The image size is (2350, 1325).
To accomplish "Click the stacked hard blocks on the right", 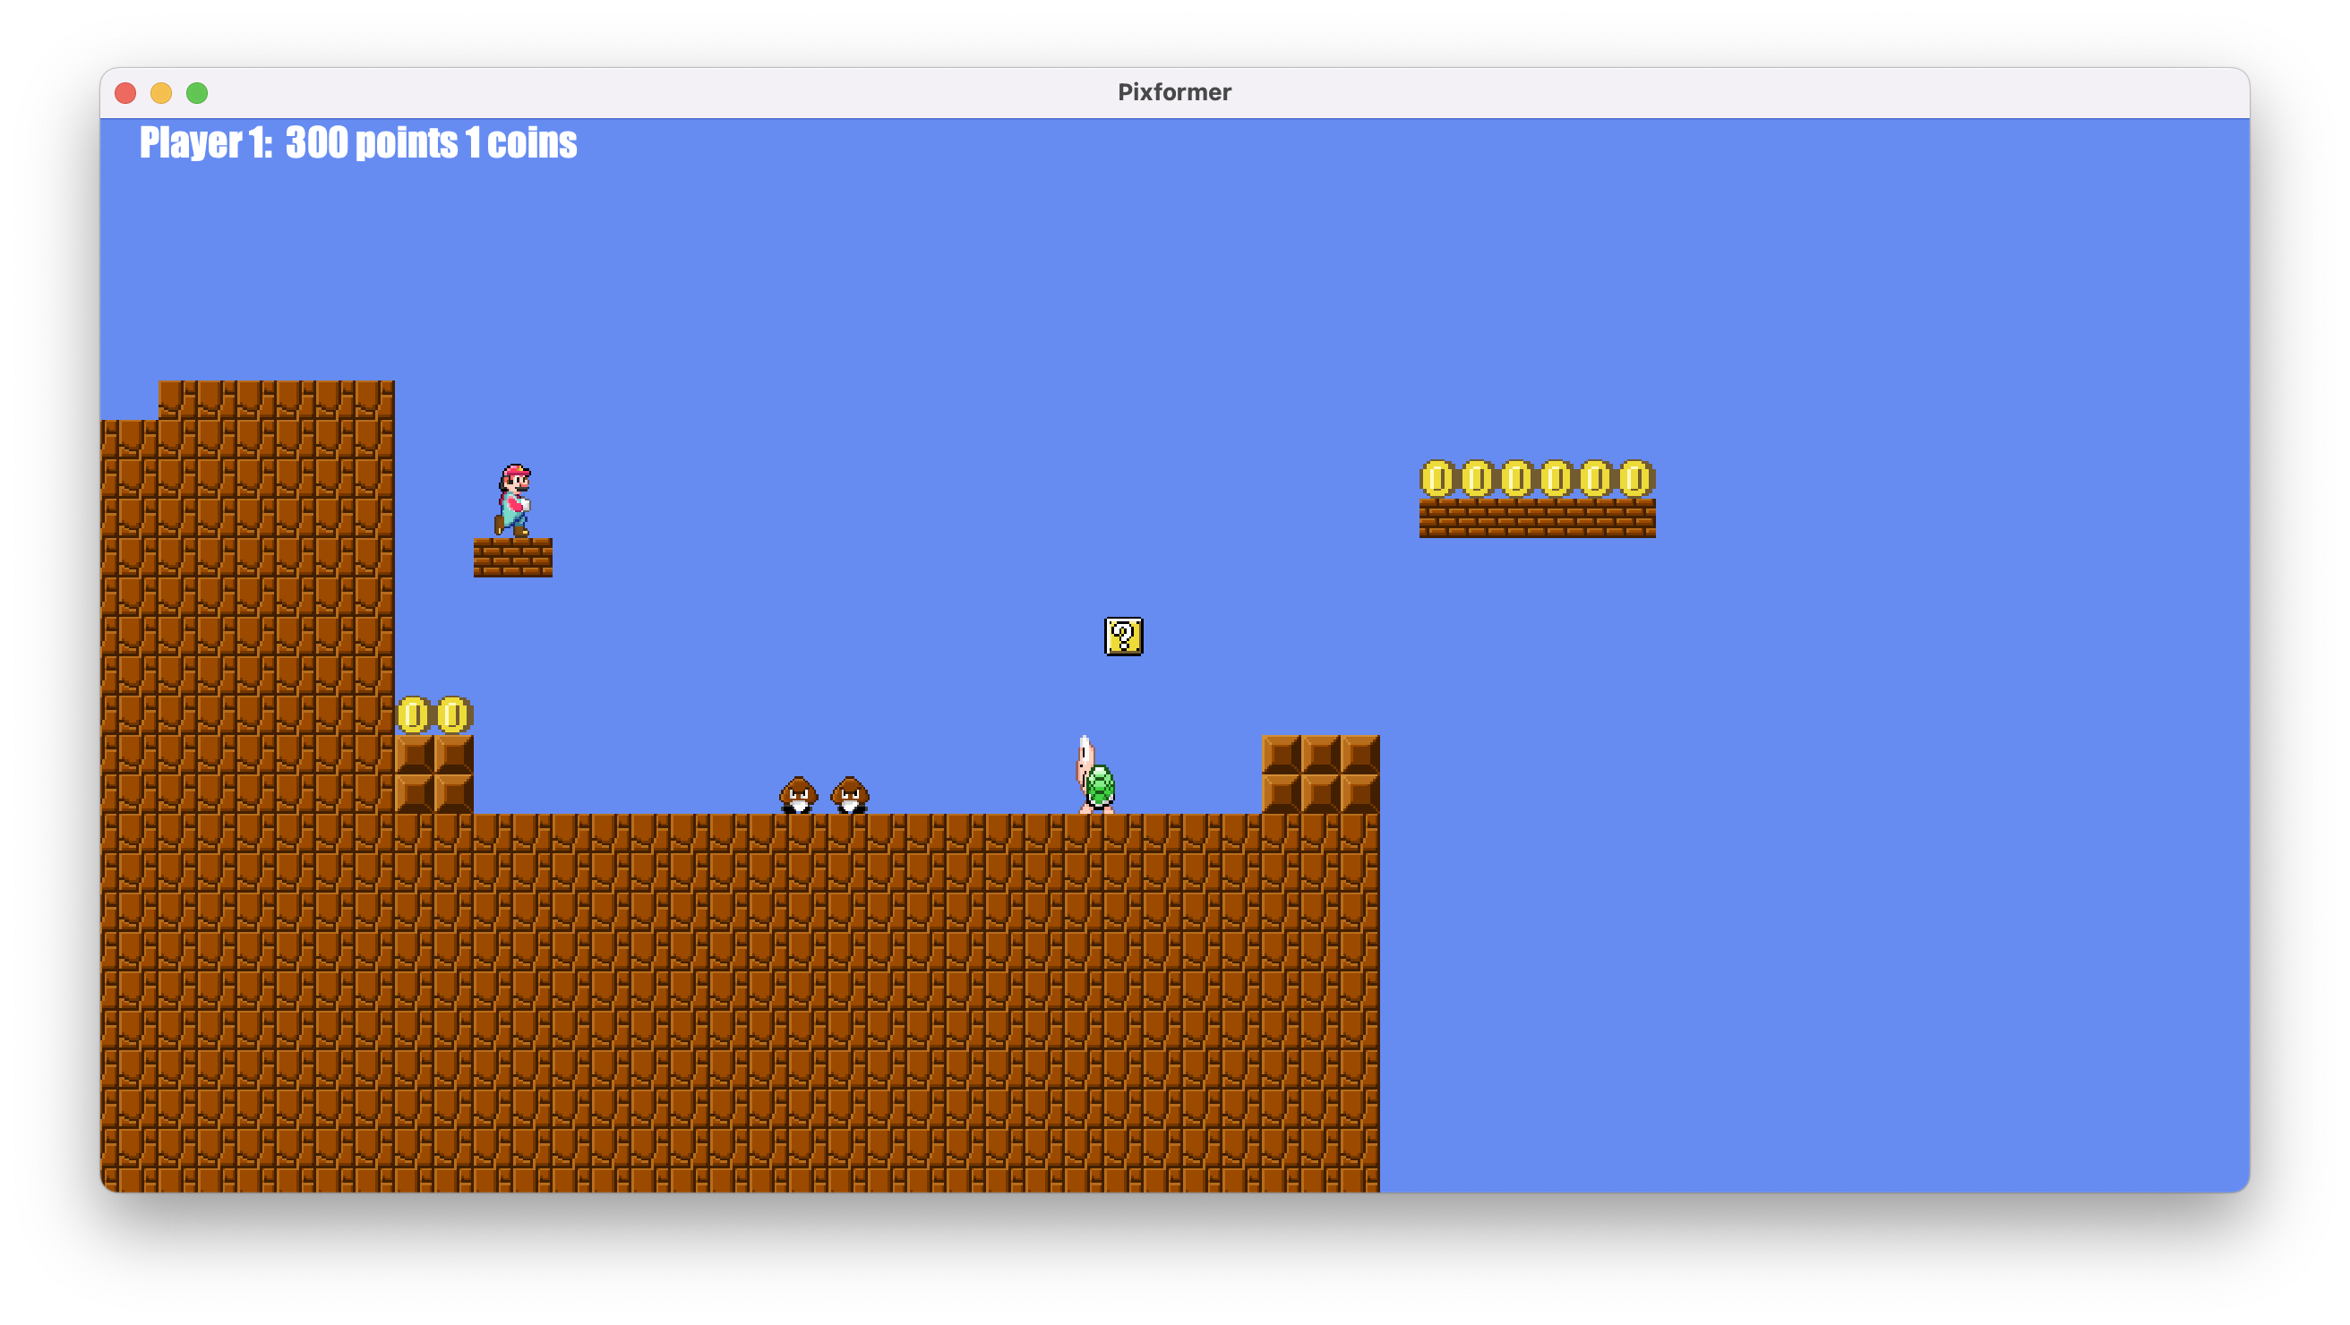I will pyautogui.click(x=1320, y=774).
